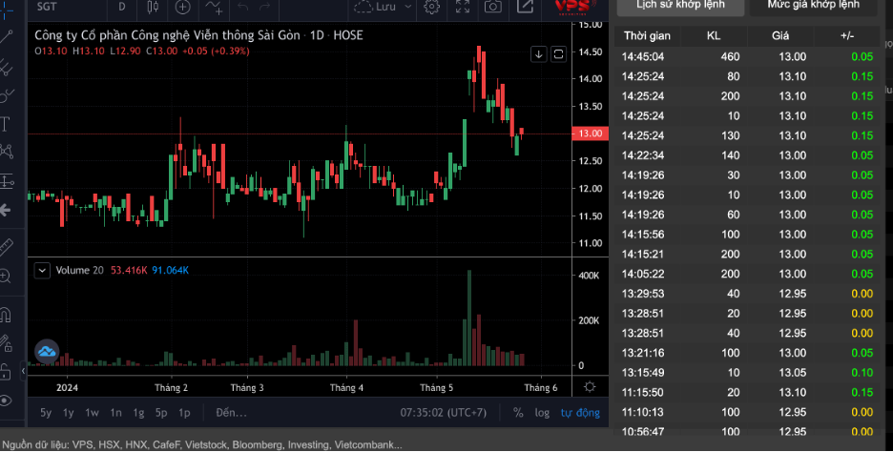The image size is (893, 452).
Task: Click the 13:15:49 trade row
Action: [x=747, y=372]
